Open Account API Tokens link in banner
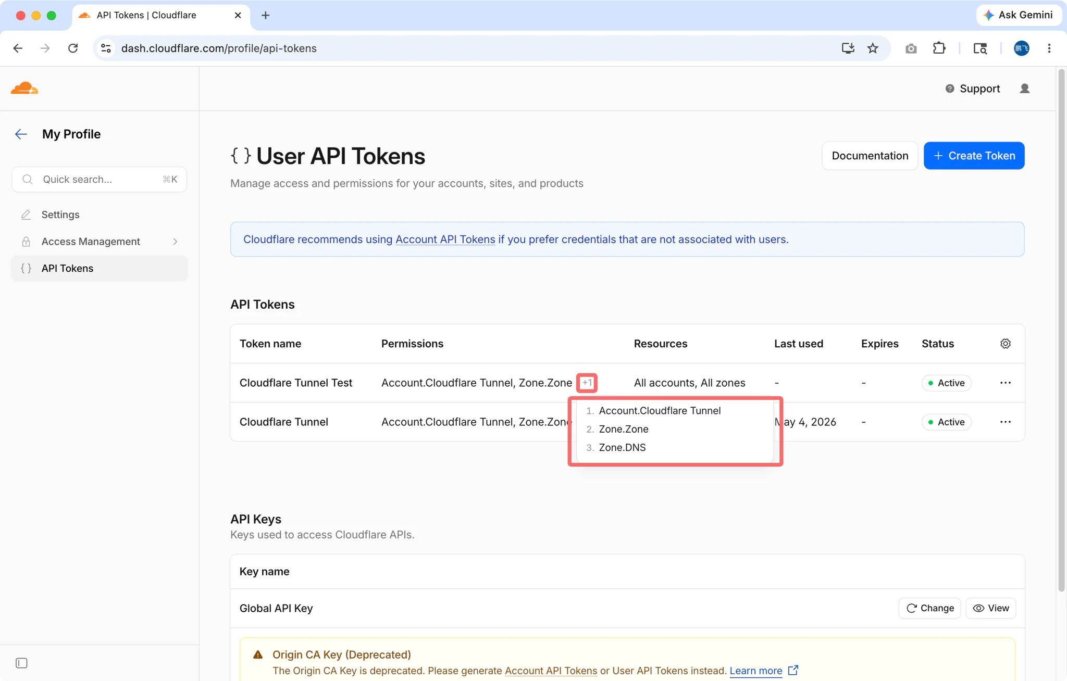 point(445,239)
